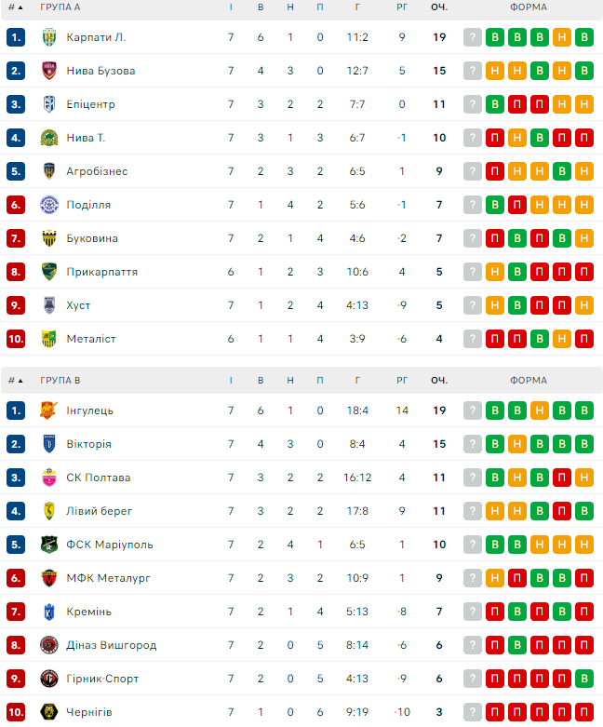The width and height of the screenshot is (603, 727).
Task: Click the last green В form badge for Інгулець
Action: pos(584,411)
